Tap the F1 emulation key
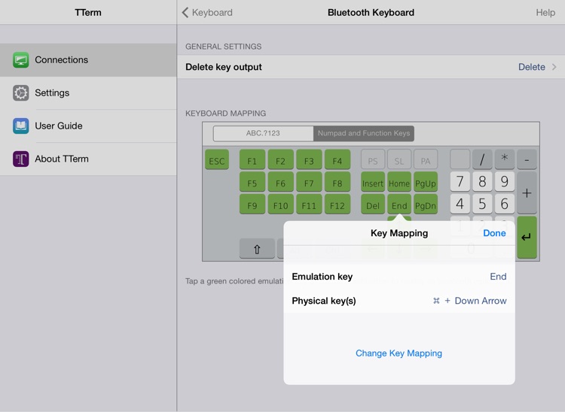Screen dimensions: 565x412 (252, 159)
